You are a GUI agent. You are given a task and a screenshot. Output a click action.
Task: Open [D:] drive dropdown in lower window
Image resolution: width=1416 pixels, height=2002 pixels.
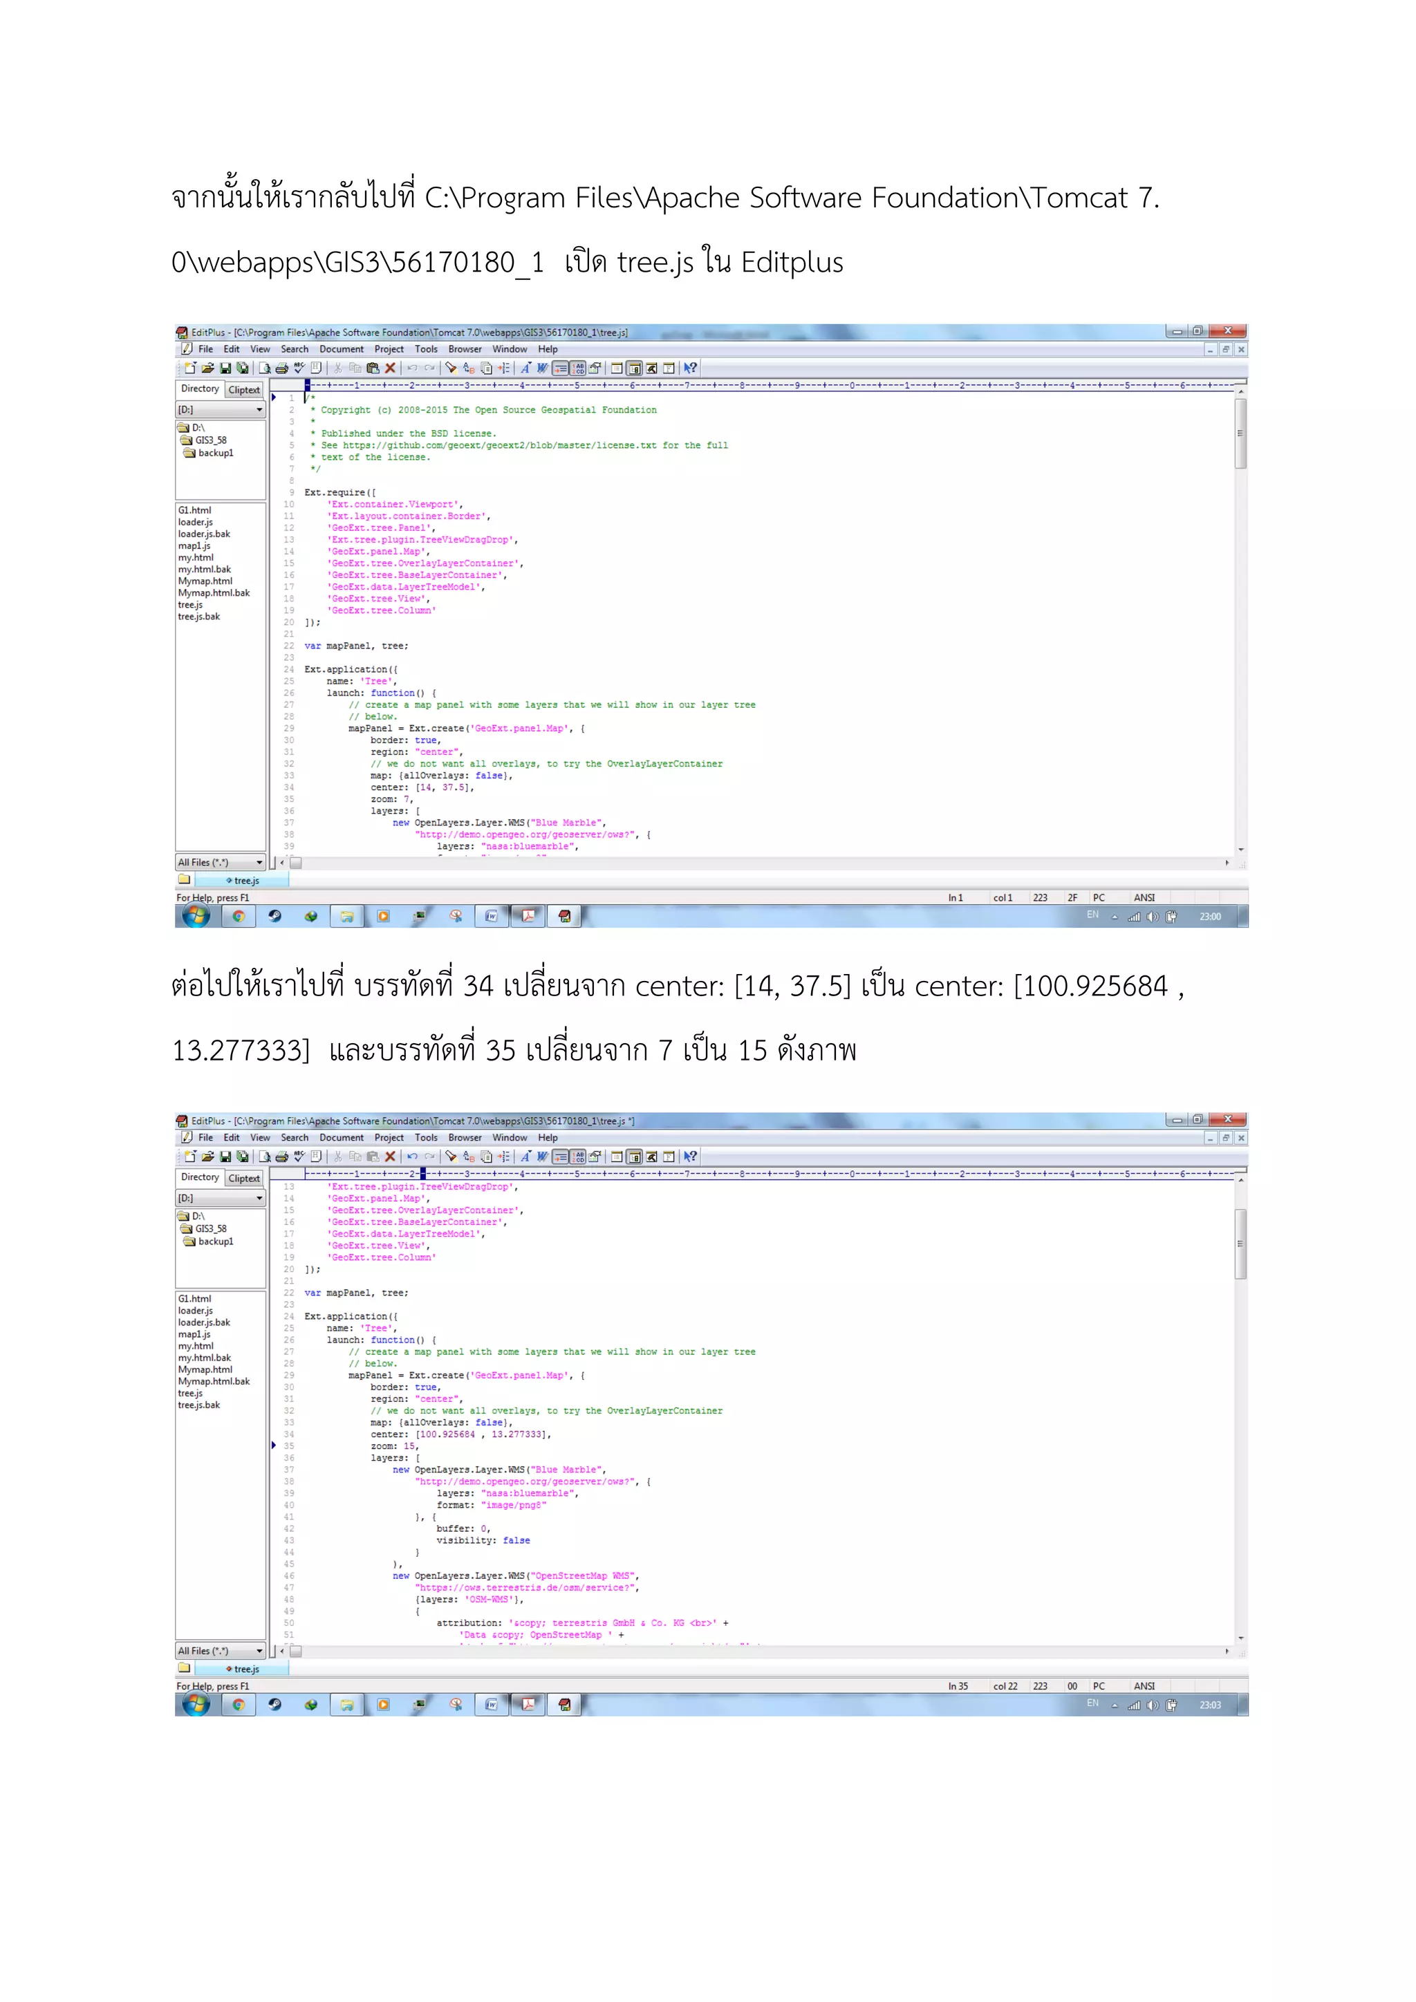pos(221,1198)
